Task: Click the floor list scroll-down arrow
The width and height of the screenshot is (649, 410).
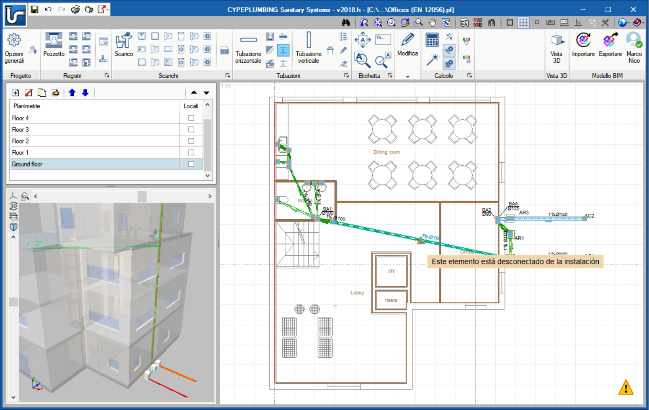Action: pos(208,176)
